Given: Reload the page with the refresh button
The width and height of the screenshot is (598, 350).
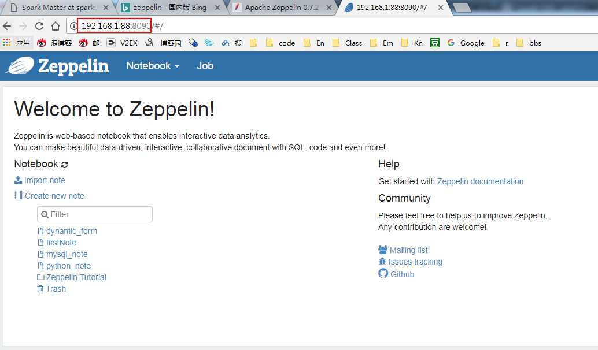Looking at the screenshot, I should tap(39, 26).
